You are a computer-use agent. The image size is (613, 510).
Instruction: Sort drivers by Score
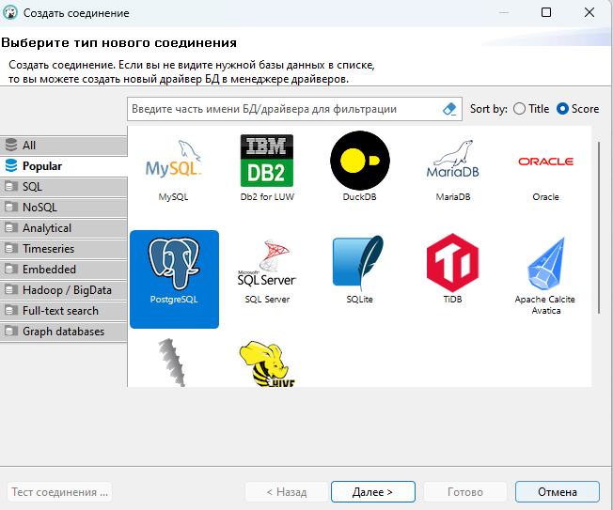[x=577, y=109]
